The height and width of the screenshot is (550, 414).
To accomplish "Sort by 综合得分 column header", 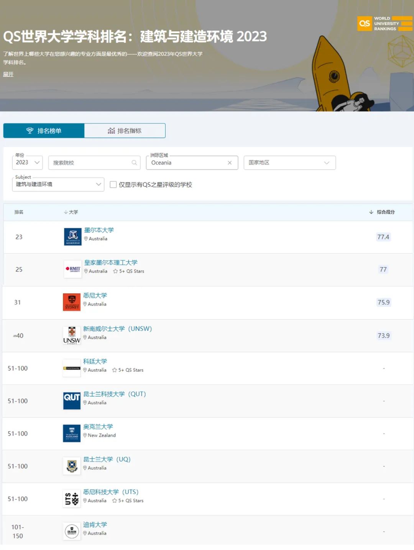I will coord(382,212).
